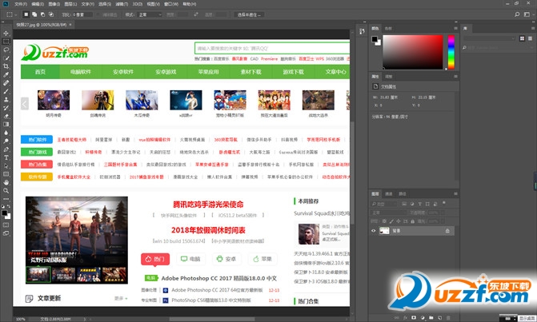Screen dimensions: 537x322
Task: Open the Properties panel flyout menu
Action: (455, 76)
